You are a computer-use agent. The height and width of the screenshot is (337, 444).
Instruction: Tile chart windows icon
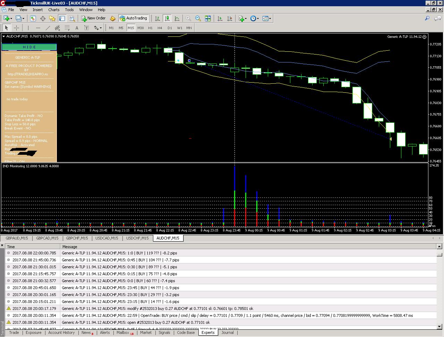[x=208, y=18]
